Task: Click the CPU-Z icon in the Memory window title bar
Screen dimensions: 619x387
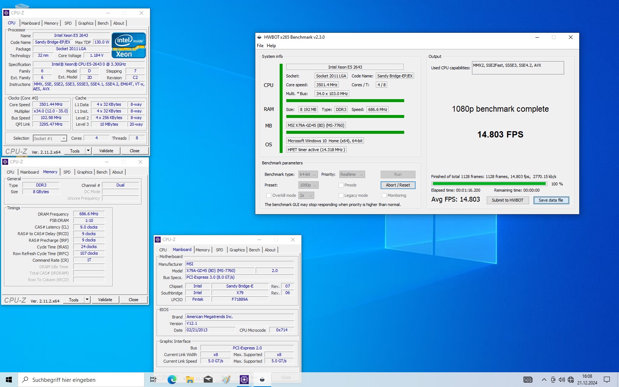Action: pos(5,162)
